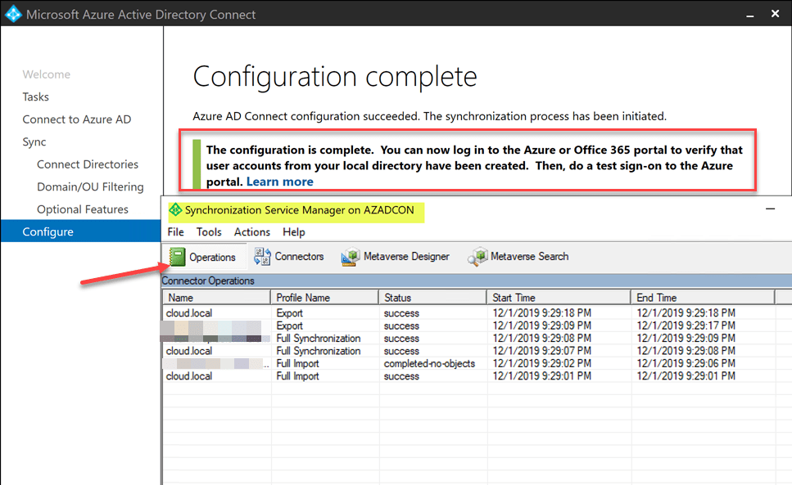792x485 pixels.
Task: Click the Synchronization Service Manager title icon
Action: pyautogui.click(x=175, y=209)
